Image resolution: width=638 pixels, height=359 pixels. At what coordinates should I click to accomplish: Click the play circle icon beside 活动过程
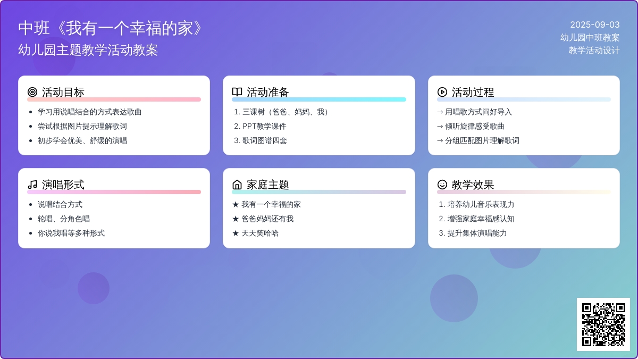click(x=442, y=92)
